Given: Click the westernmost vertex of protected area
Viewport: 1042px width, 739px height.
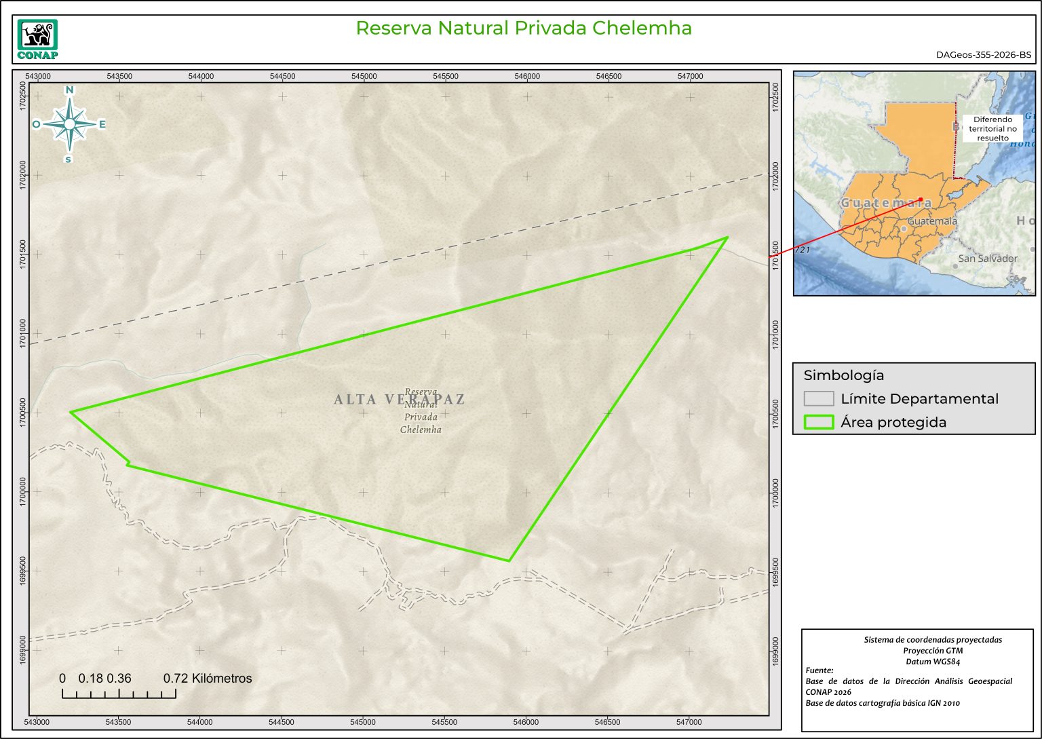Looking at the screenshot, I should coord(71,412).
